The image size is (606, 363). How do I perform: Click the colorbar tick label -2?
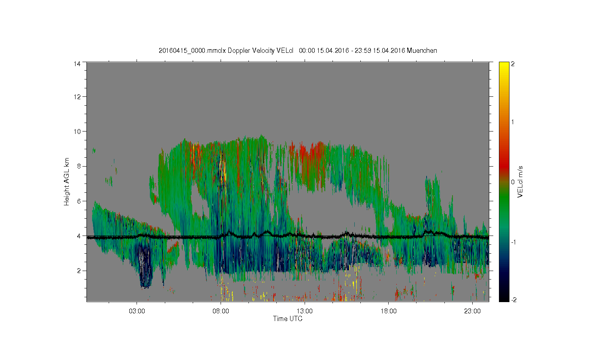[x=514, y=300]
